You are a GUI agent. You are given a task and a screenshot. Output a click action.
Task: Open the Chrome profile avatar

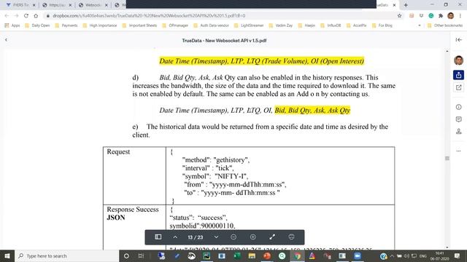click(x=451, y=16)
